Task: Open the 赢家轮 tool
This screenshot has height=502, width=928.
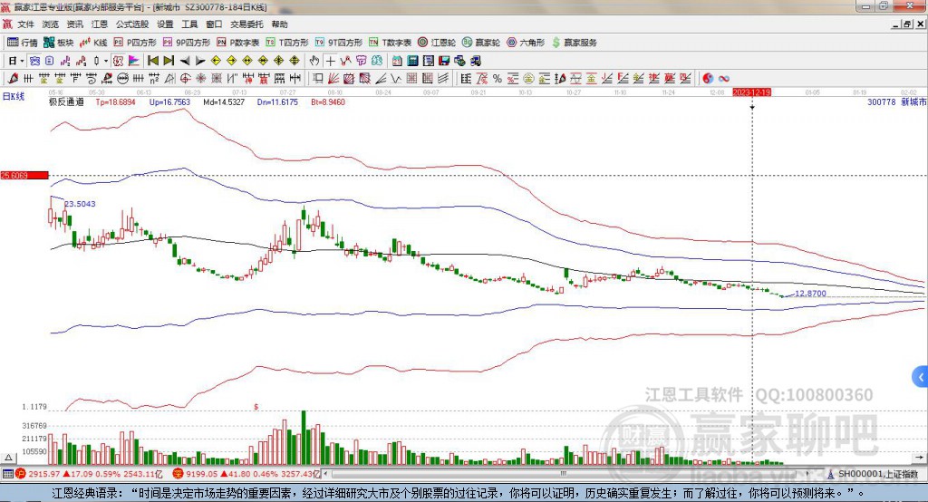Action: (x=481, y=43)
